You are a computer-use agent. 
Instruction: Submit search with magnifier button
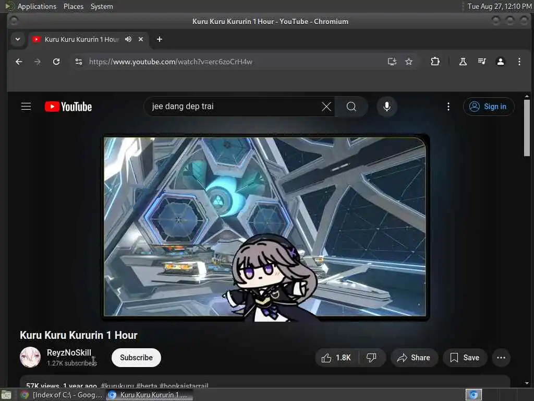[x=351, y=107]
